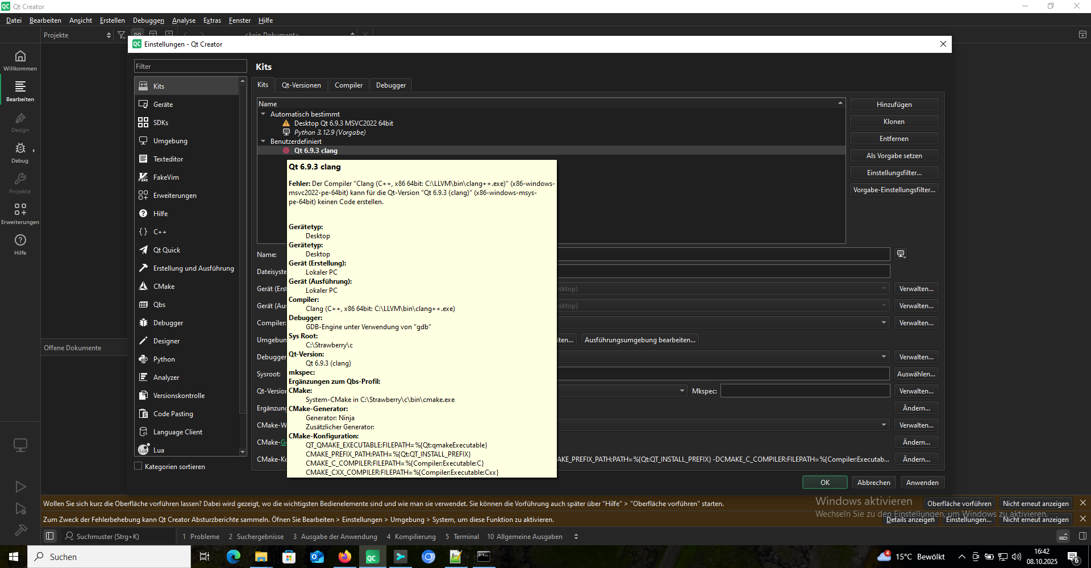Open FakeVim settings category

coord(165,177)
